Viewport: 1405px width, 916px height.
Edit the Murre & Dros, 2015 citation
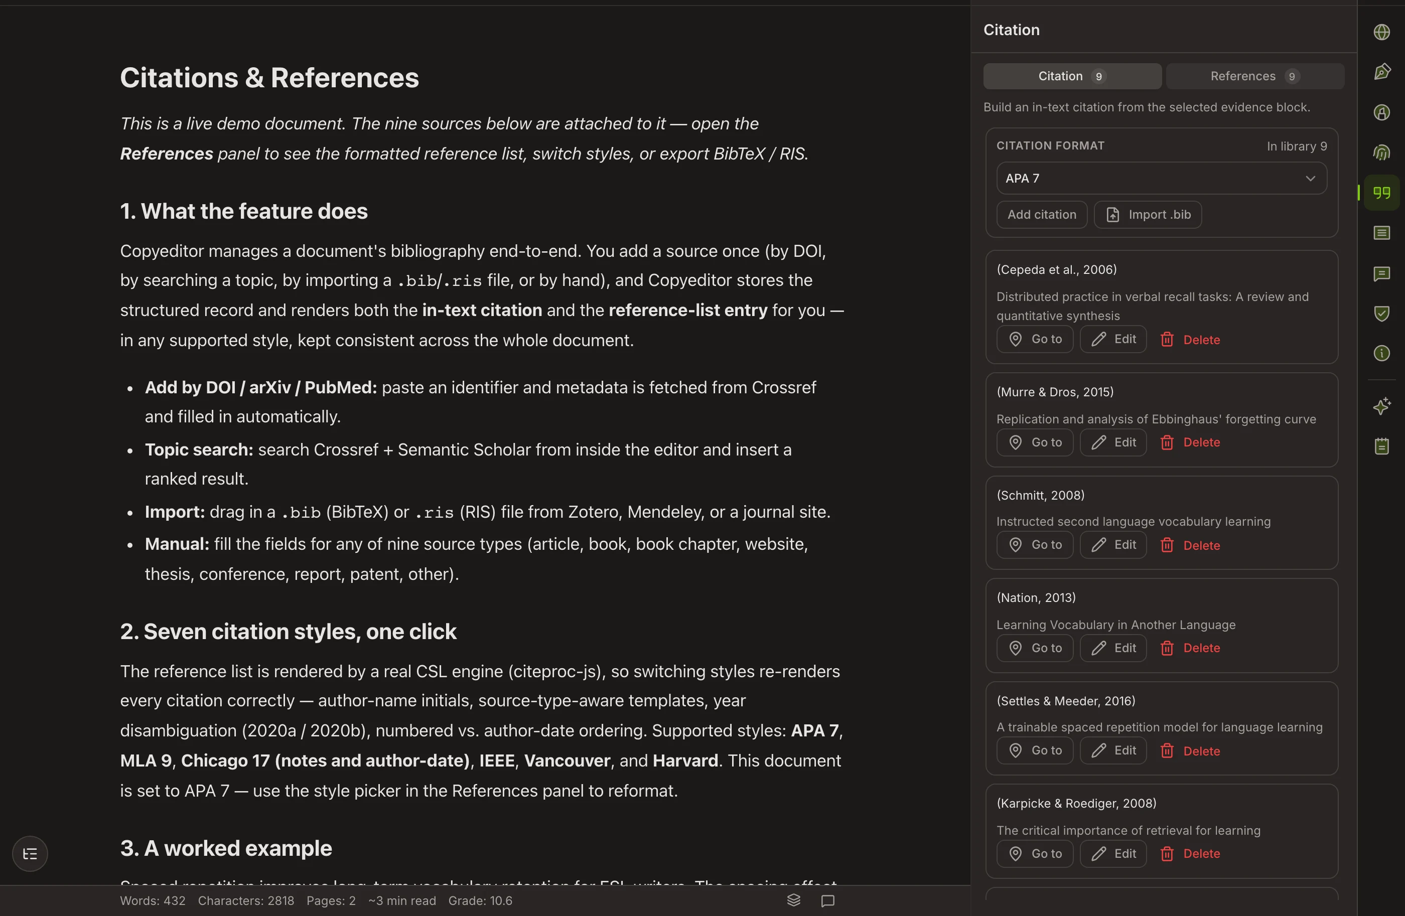coord(1113,442)
